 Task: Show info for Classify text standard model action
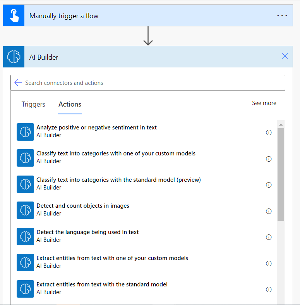coord(269,185)
